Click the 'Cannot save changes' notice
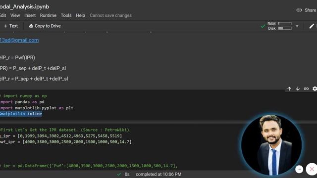 tap(110, 15)
